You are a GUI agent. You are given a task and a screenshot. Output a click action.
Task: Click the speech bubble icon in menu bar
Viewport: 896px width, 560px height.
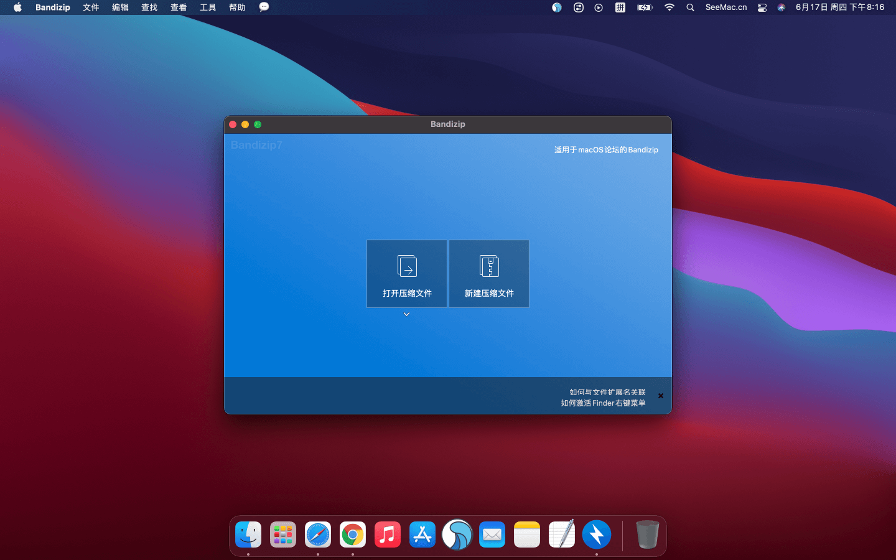264,7
